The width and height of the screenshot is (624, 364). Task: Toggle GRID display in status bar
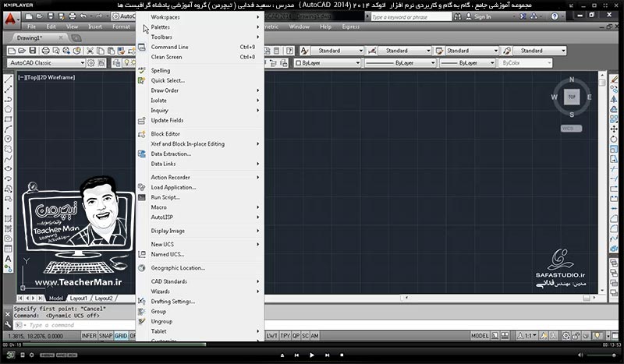[121, 336]
